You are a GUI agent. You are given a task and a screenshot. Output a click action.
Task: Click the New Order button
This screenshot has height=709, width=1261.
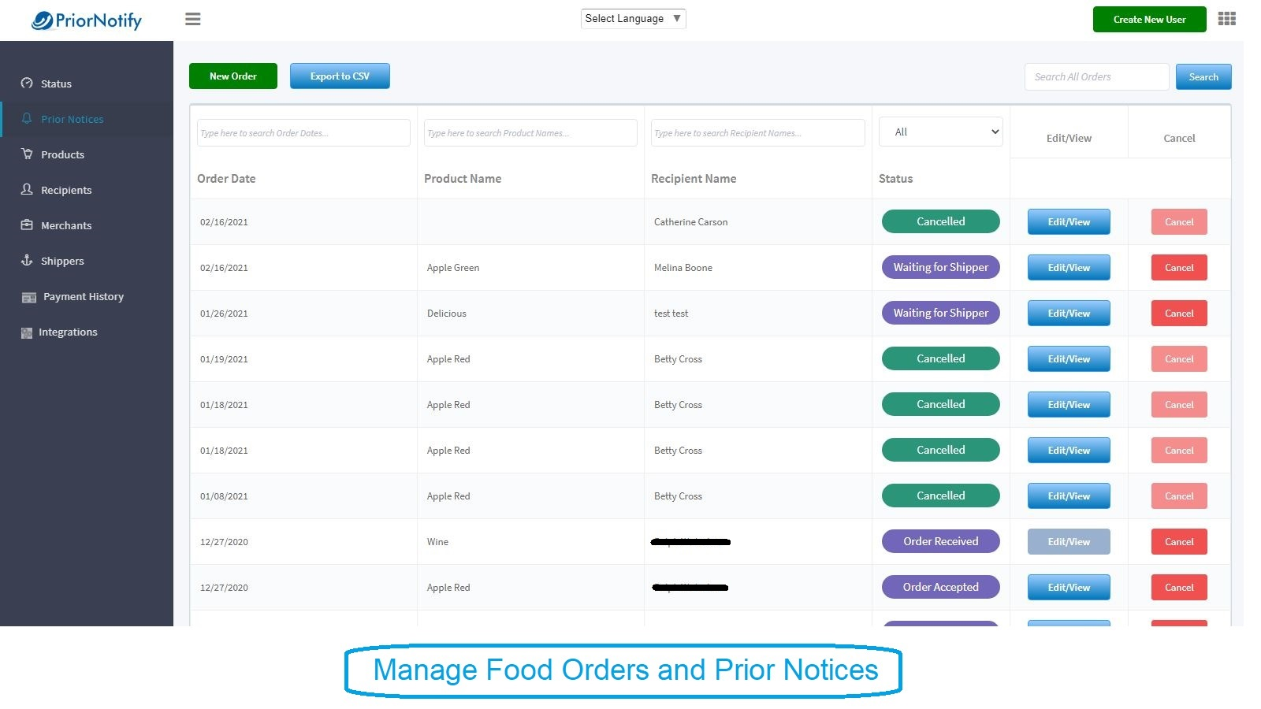233,76
